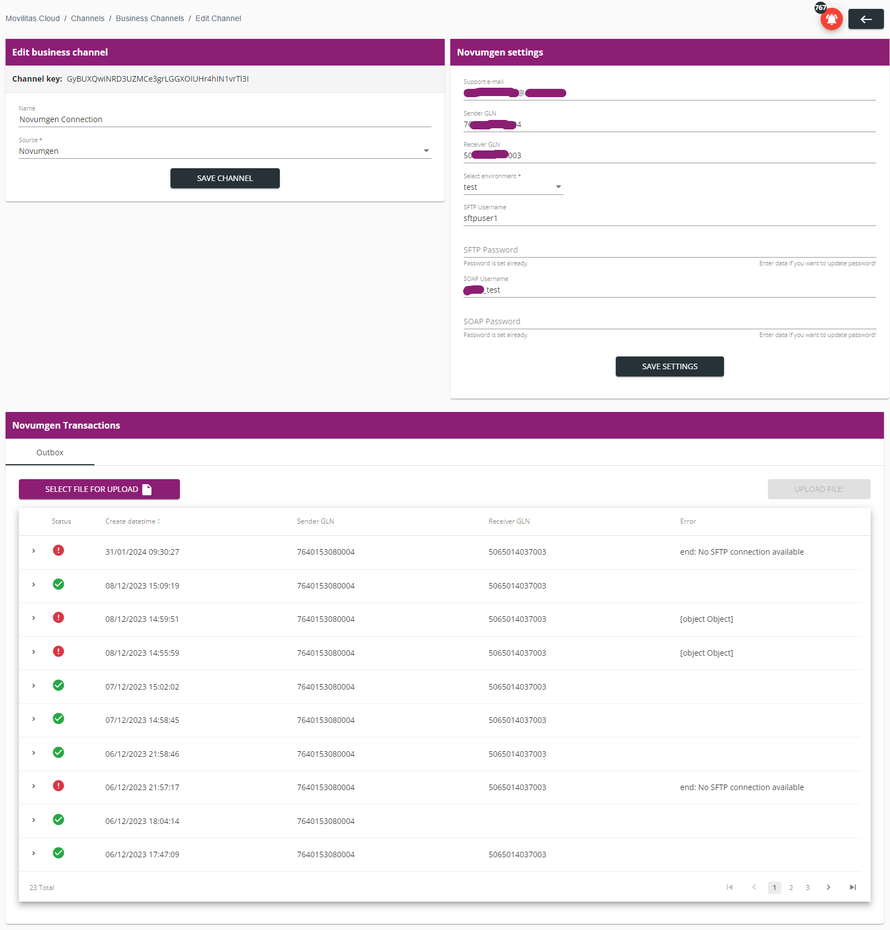This screenshot has height=930, width=890.
Task: Click the SFTP Username field
Action: click(x=670, y=218)
